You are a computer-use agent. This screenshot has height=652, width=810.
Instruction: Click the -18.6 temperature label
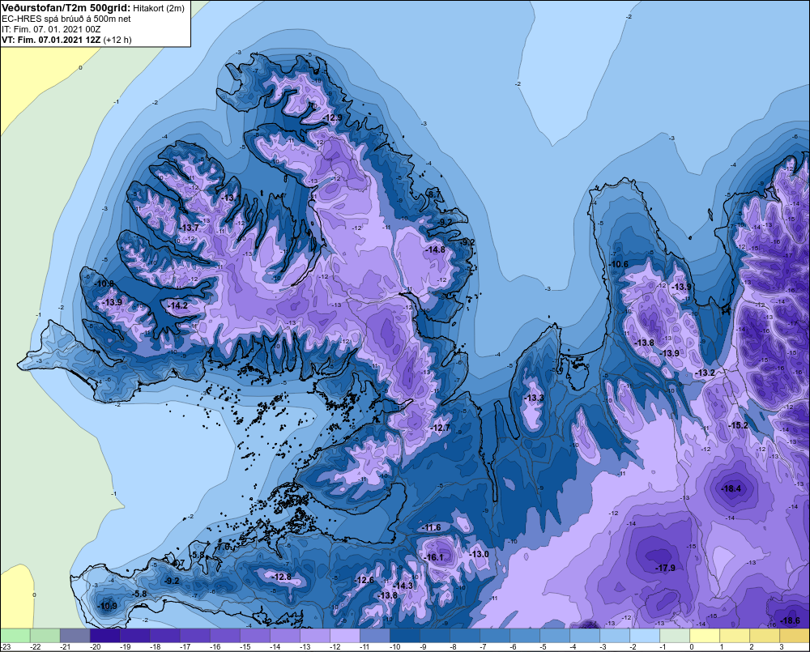pos(791,620)
